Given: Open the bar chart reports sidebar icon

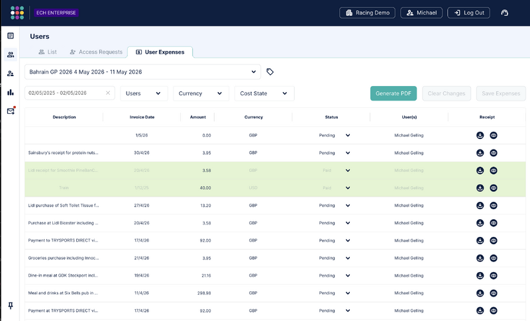Looking at the screenshot, I should click(11, 92).
